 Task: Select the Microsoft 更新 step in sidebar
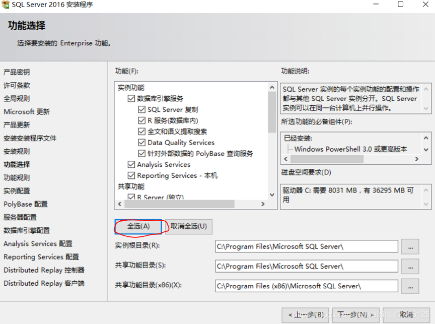click(x=27, y=111)
